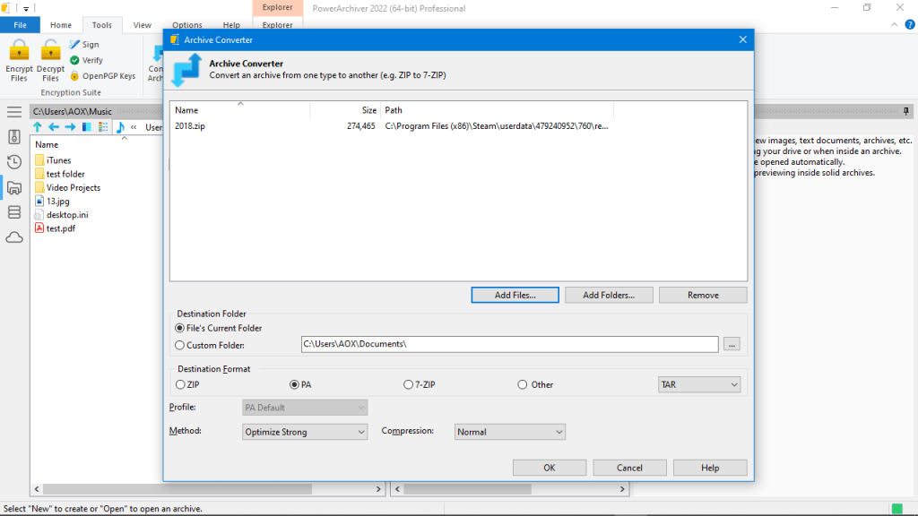Viewport: 918px width, 516px height.
Task: Click the custom folder path input field
Action: [x=509, y=344]
